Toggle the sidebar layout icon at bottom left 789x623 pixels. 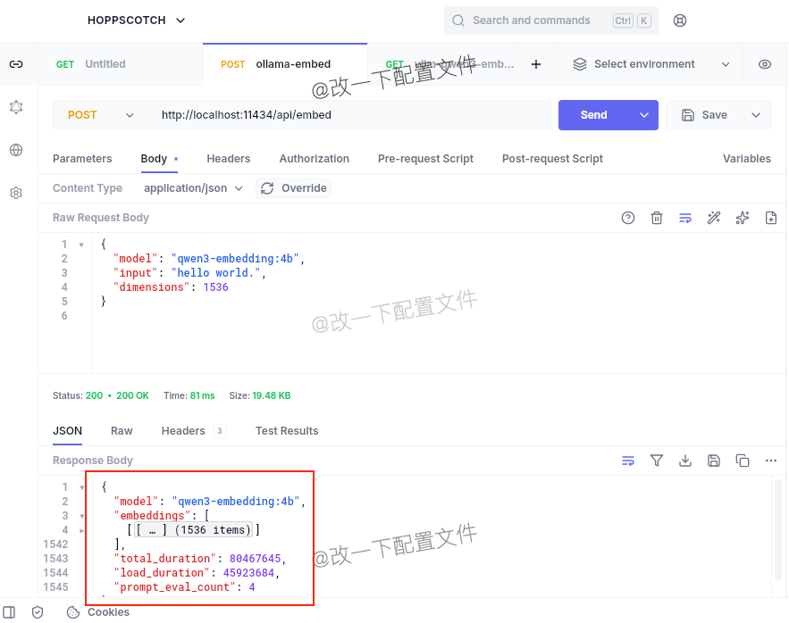click(x=9, y=612)
